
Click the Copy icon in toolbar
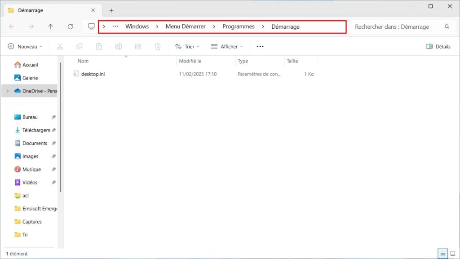pyautogui.click(x=80, y=46)
